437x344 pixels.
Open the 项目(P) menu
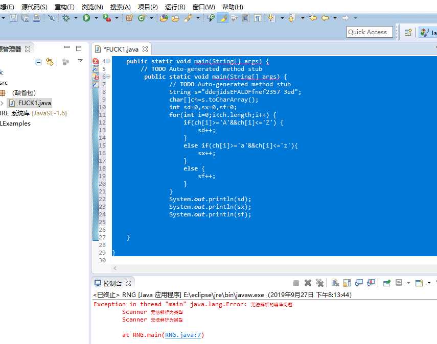pos(148,7)
